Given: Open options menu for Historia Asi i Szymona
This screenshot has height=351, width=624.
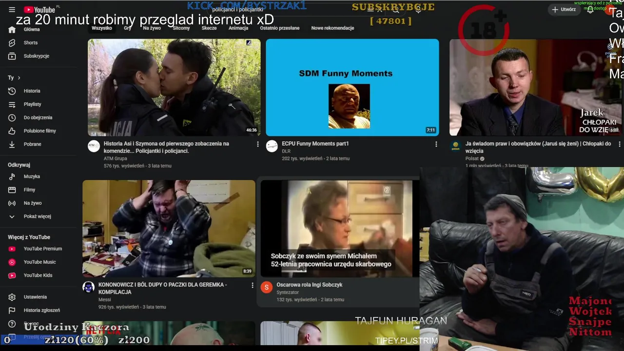Looking at the screenshot, I should (258, 144).
